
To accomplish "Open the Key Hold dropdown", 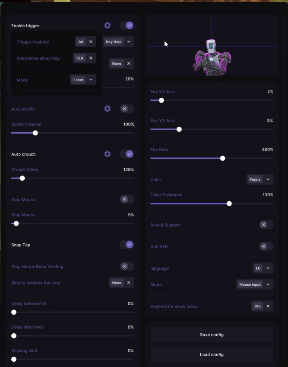I will tap(118, 41).
